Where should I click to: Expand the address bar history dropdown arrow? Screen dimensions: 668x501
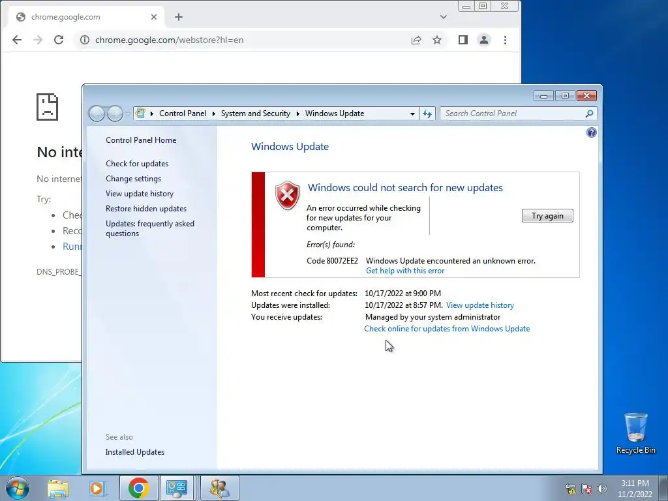pos(412,114)
